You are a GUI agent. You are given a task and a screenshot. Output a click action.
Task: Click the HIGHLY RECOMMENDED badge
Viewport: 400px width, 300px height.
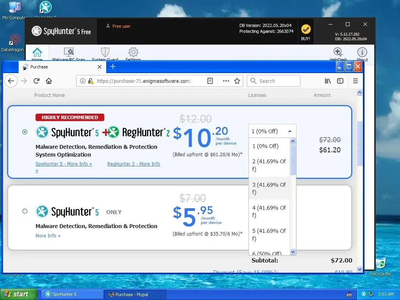[x=70, y=117]
